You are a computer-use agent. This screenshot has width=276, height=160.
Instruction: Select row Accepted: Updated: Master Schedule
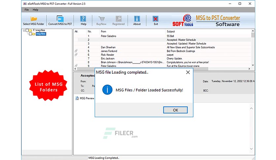point(162,44)
